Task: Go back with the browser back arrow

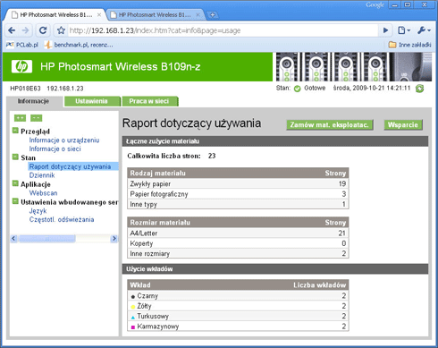Action: click(x=12, y=30)
